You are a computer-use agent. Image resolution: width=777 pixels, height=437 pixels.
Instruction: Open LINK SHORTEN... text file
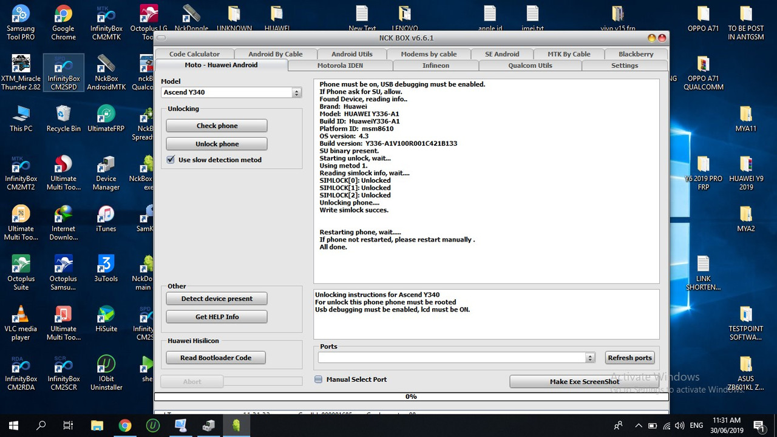coord(704,273)
